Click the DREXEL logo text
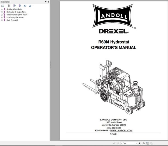 pyautogui.click(x=114, y=31)
